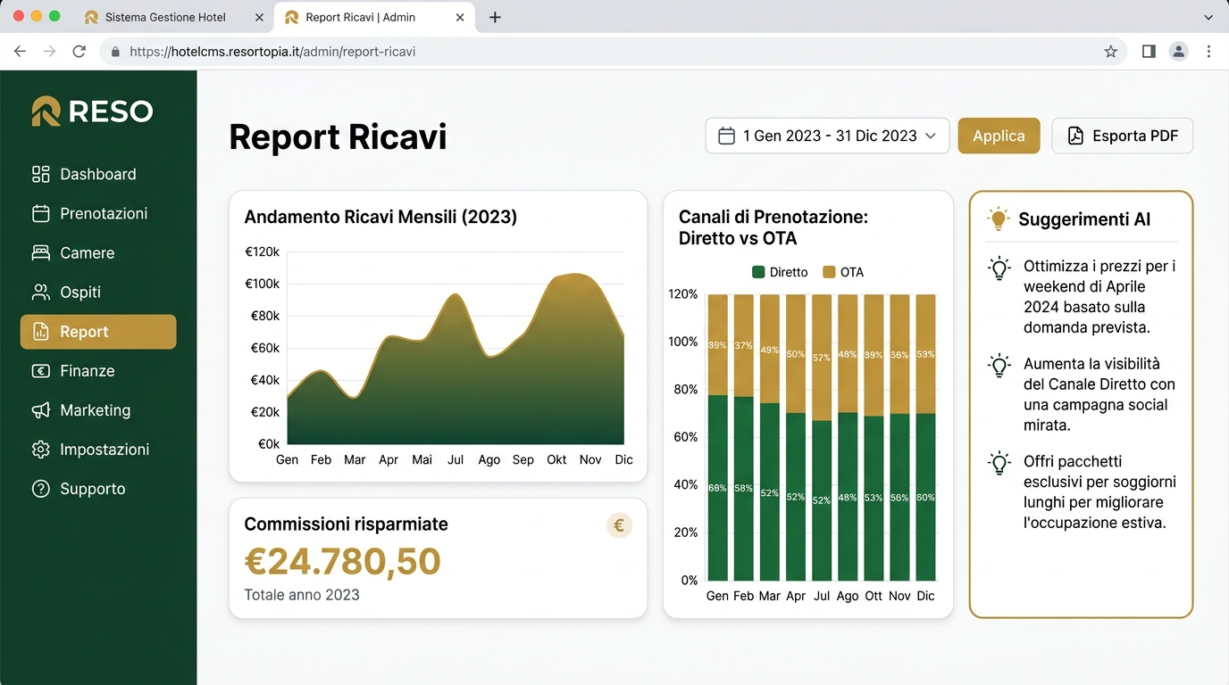The height and width of the screenshot is (685, 1229).
Task: Click the site padlock icon
Action: (x=114, y=52)
